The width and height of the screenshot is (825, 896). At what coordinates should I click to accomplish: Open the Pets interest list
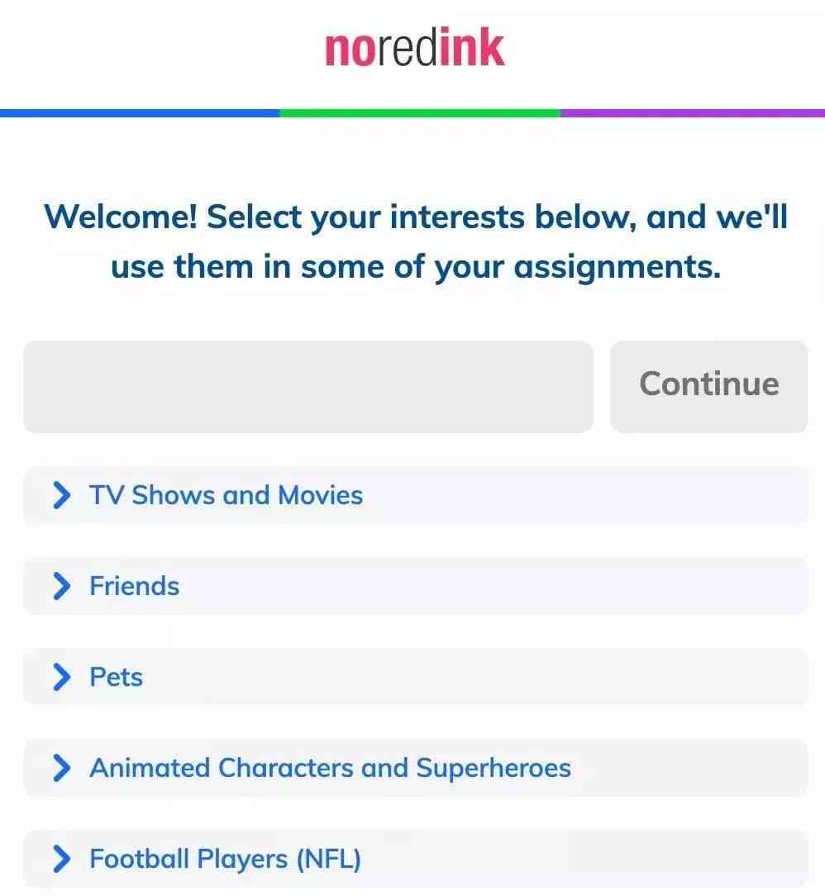(x=415, y=677)
